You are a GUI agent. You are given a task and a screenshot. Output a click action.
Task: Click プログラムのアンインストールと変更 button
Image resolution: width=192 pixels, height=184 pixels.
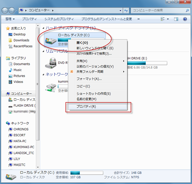pyautogui.click(x=106, y=19)
